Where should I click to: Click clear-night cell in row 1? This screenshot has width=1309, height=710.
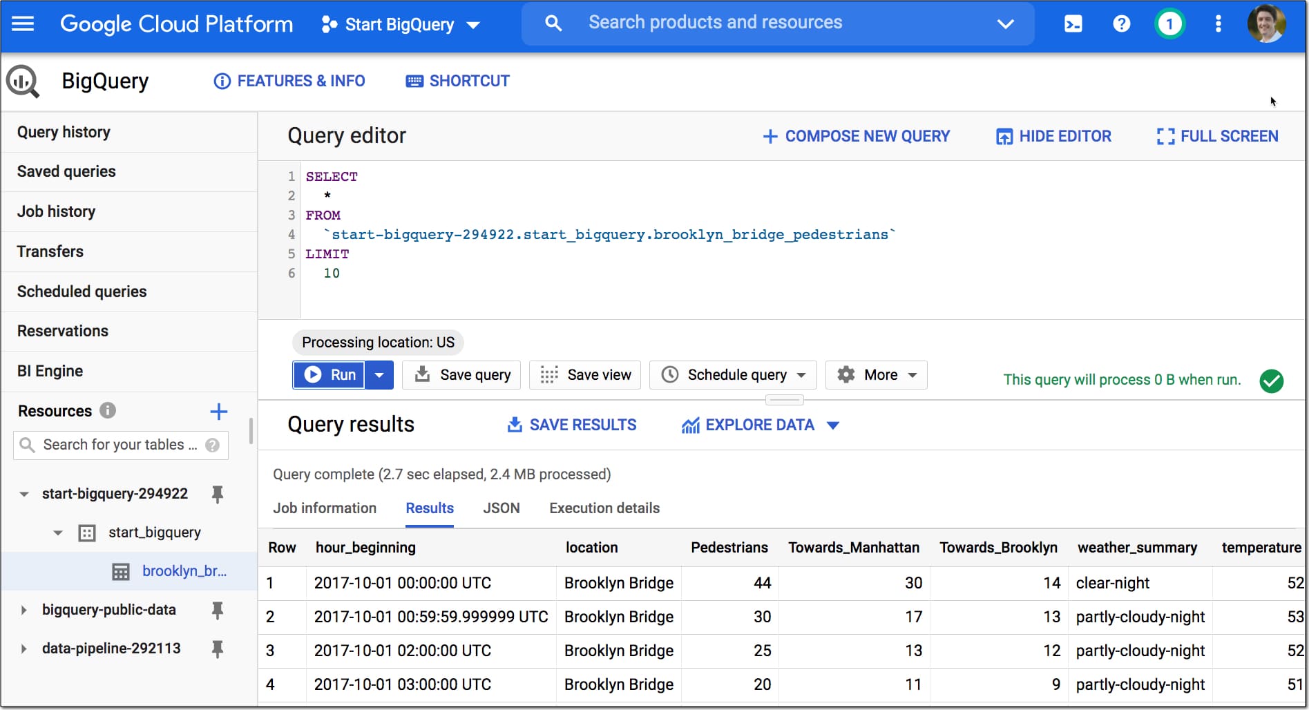[x=1112, y=583]
